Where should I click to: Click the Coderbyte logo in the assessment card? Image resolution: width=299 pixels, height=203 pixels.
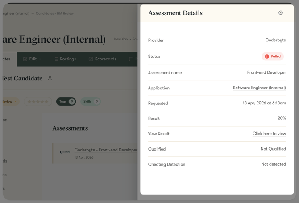tap(64, 152)
